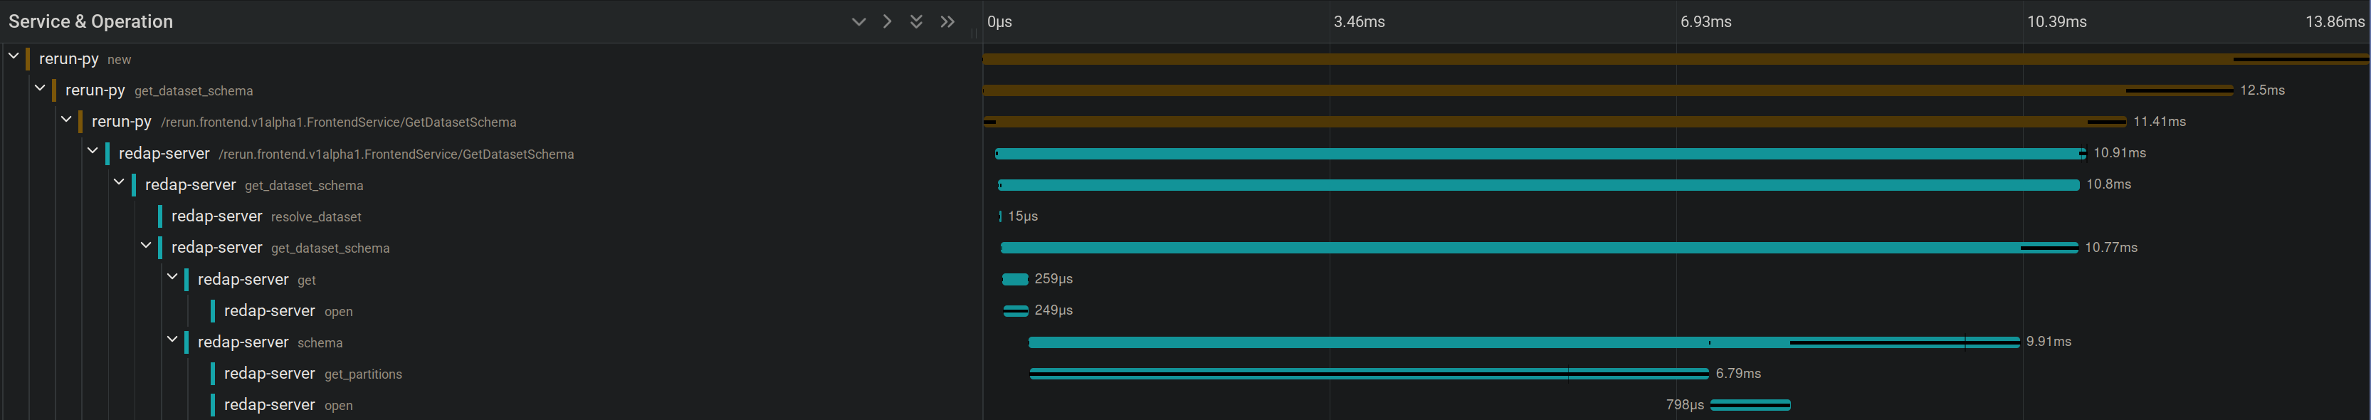The height and width of the screenshot is (420, 2371).
Task: Click the 9.91ms teal span bar
Action: coord(1473,342)
